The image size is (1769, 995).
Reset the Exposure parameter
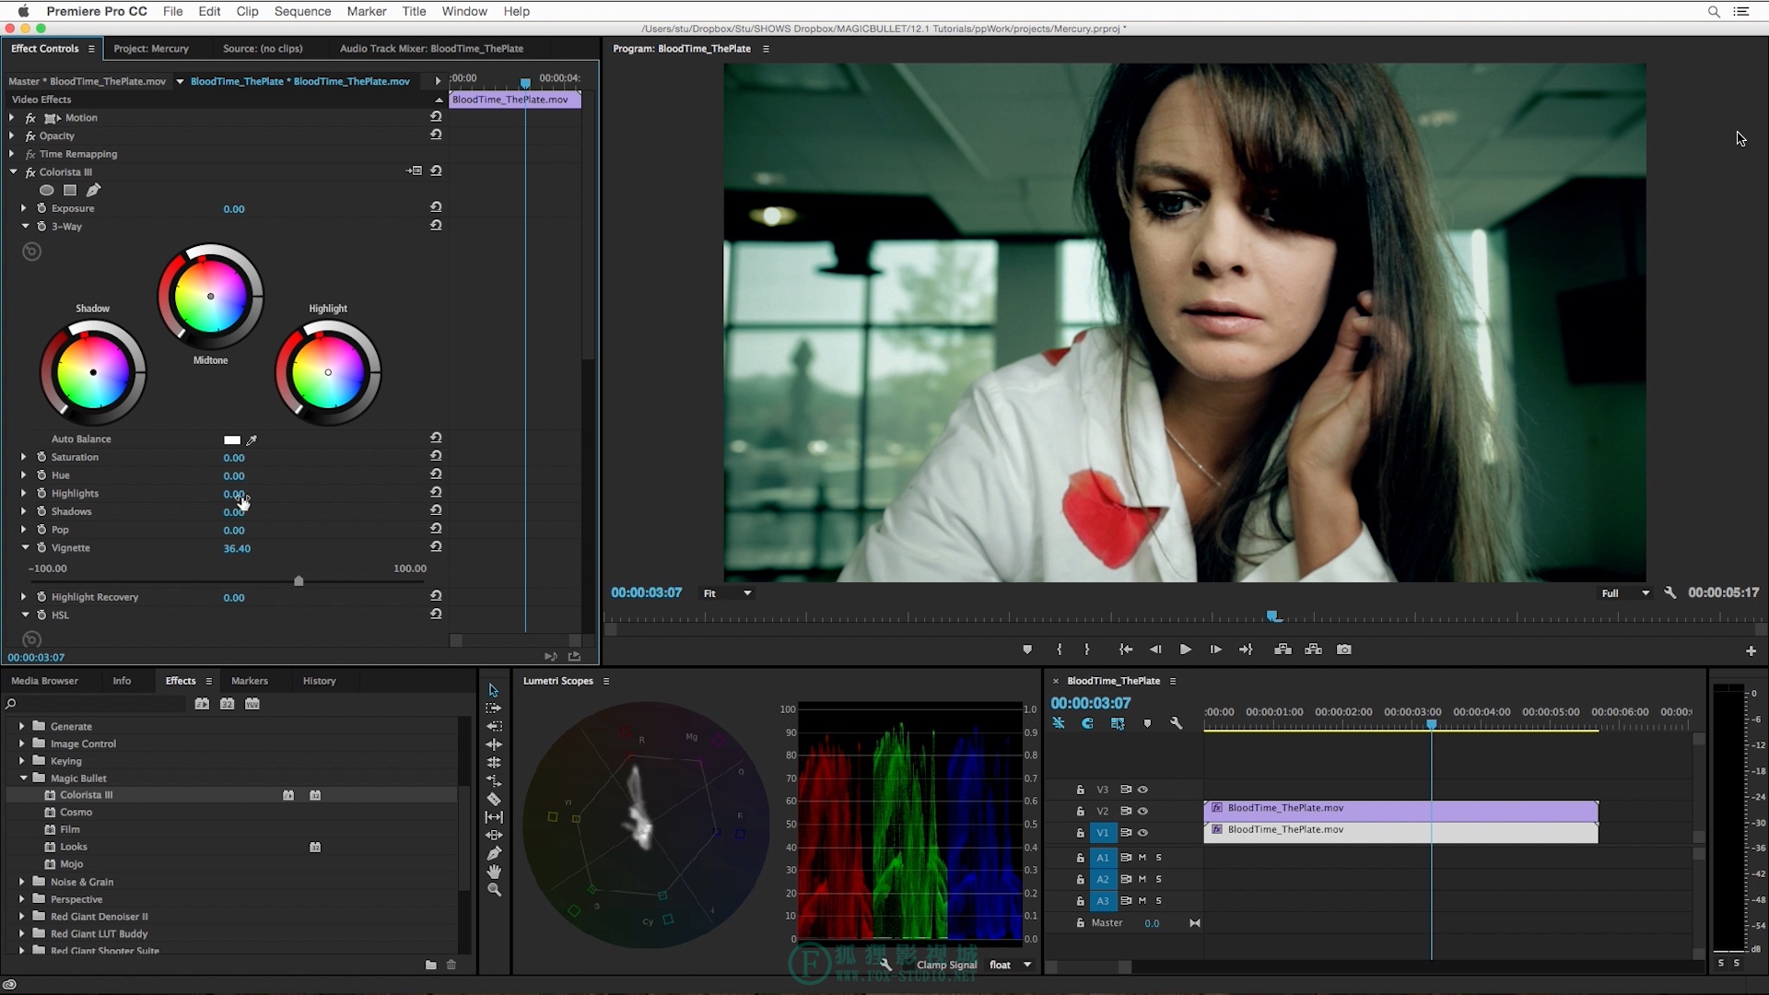click(x=436, y=207)
